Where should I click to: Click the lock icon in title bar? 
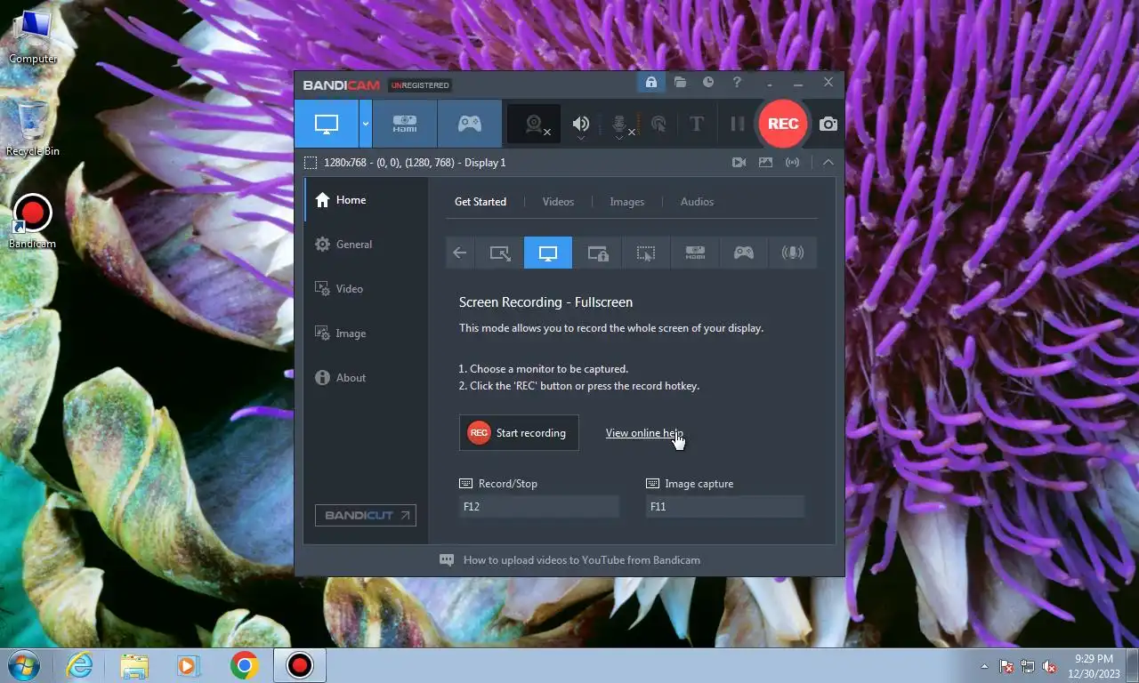click(651, 82)
